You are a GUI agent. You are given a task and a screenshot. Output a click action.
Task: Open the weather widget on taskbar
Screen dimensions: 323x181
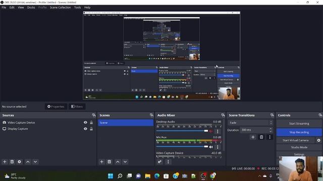pyautogui.click(x=15, y=176)
